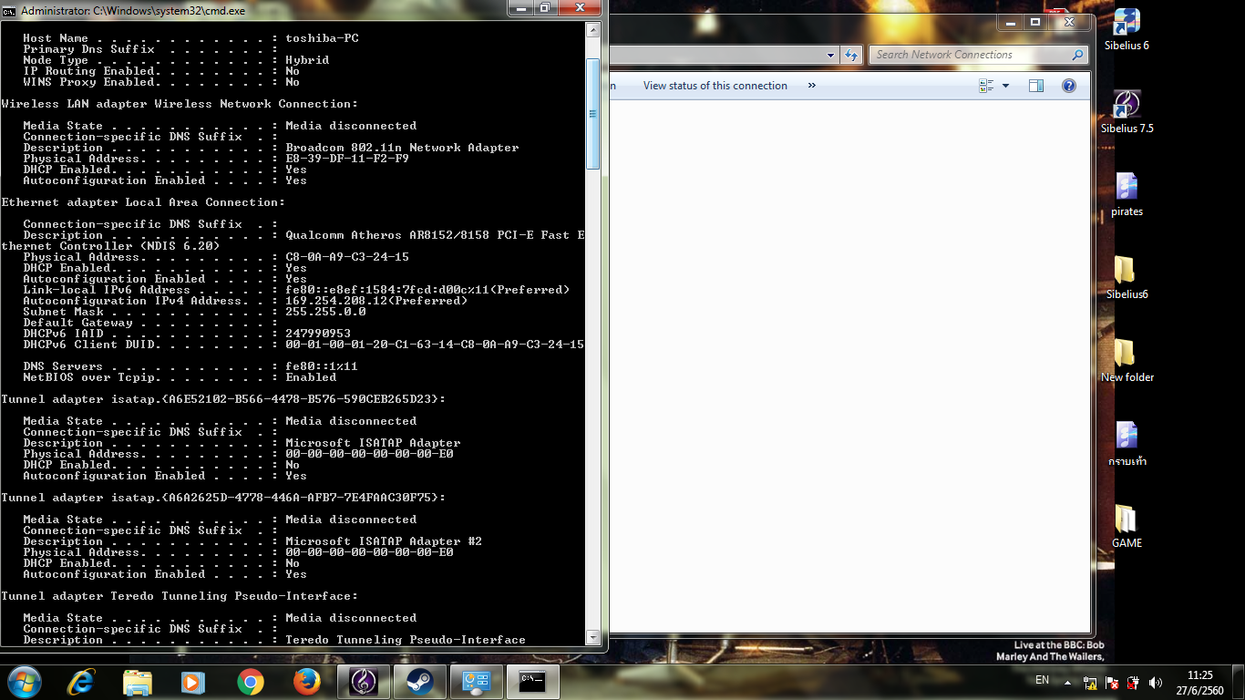The width and height of the screenshot is (1245, 700).
Task: Open Windows Media Player from the taskbar
Action: (x=192, y=682)
